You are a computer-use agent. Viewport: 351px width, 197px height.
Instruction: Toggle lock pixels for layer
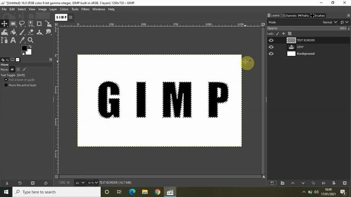pyautogui.click(x=278, y=33)
